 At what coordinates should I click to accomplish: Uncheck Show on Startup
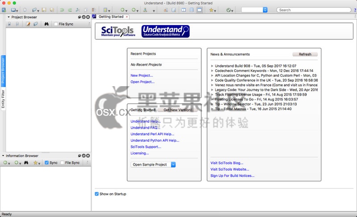click(x=97, y=194)
